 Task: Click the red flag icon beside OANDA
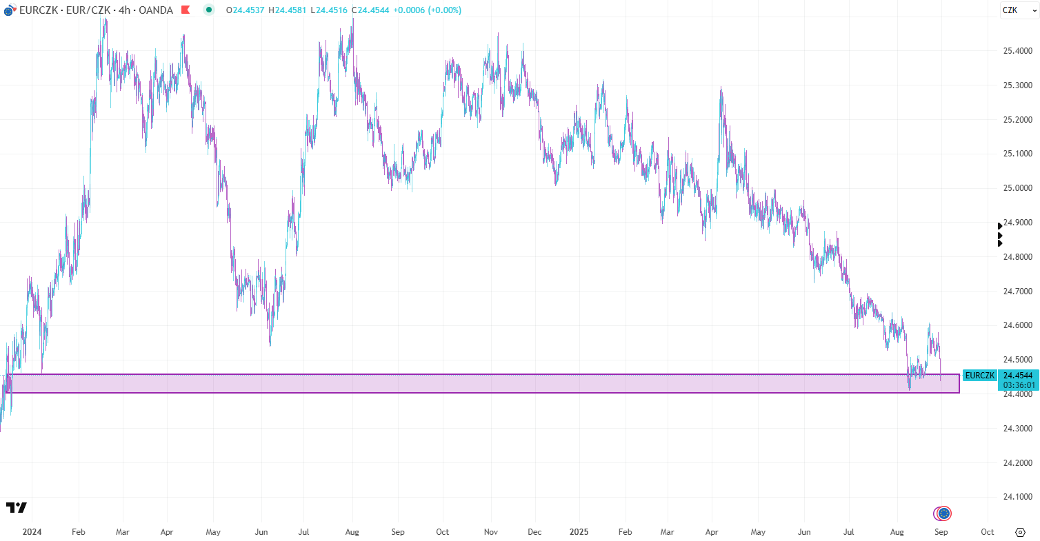[185, 10]
